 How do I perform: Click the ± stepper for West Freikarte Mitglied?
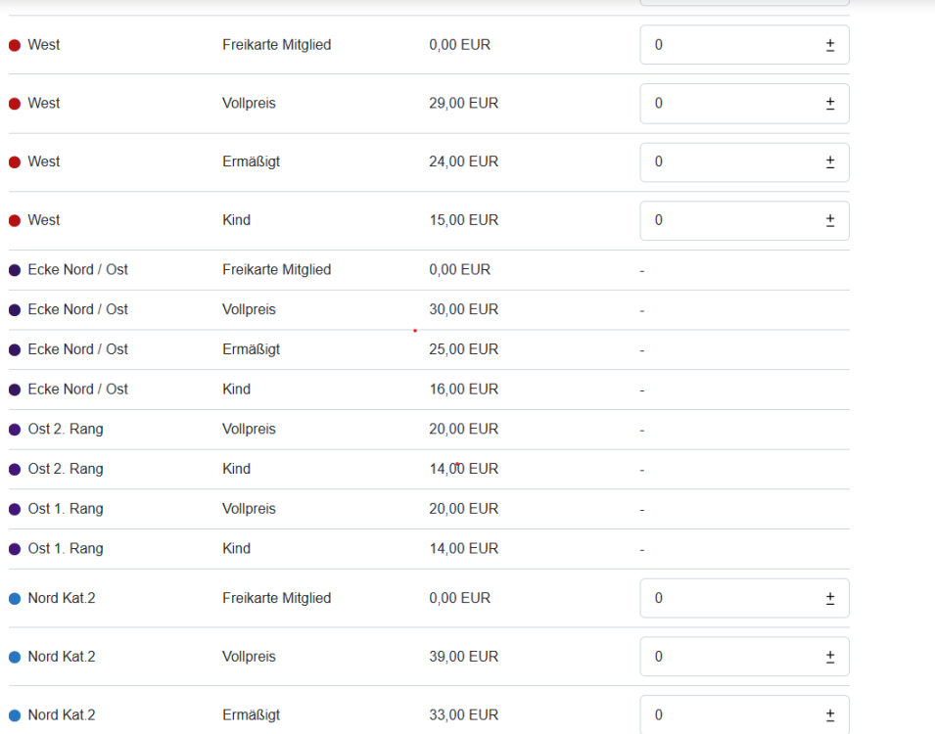[830, 45]
